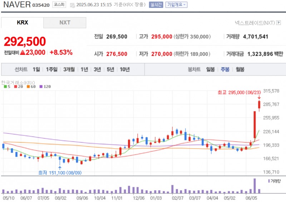This screenshot has width=286, height=202.
Task: Click the 하한가 189,000 text
Action: click(192, 54)
